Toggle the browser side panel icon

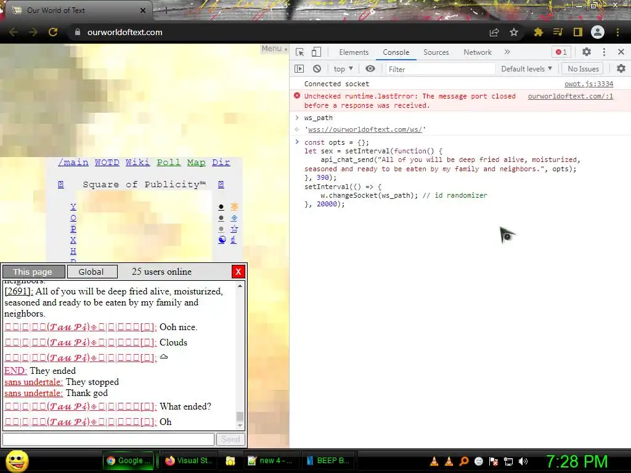point(578,32)
